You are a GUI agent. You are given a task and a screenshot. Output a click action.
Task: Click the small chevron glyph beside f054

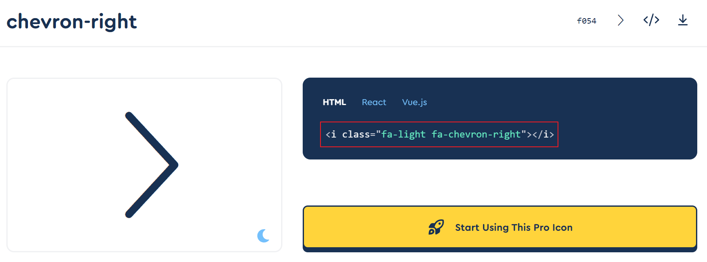[620, 20]
